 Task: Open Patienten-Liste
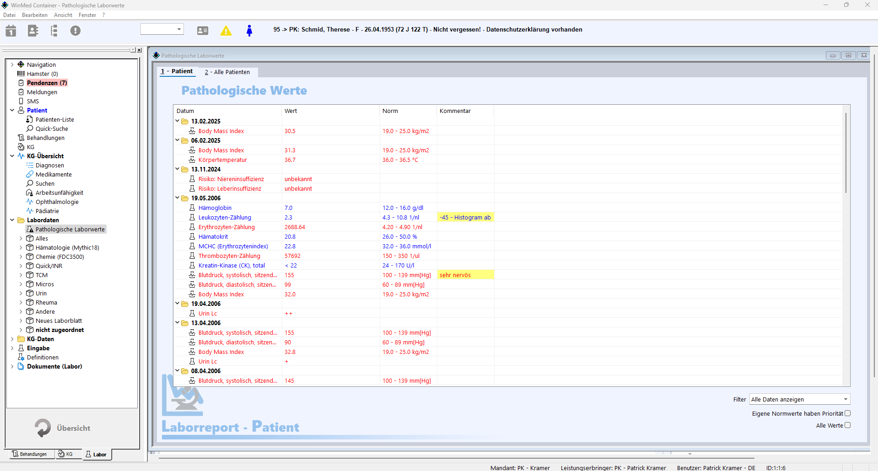tap(55, 119)
